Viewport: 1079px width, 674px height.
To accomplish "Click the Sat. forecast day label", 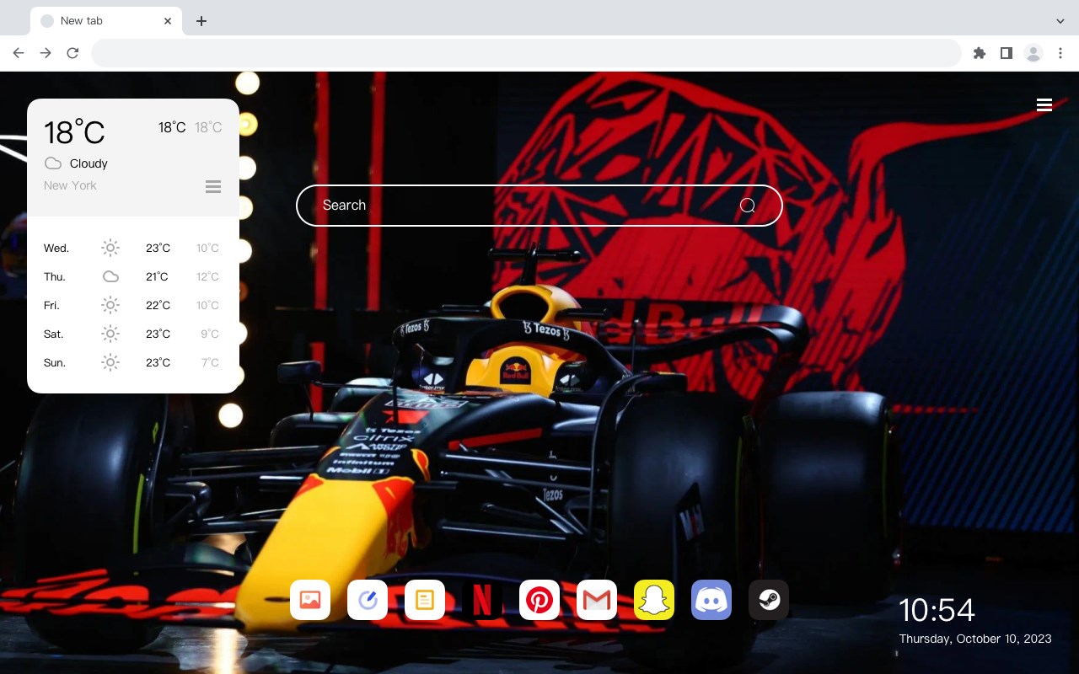I will point(54,334).
